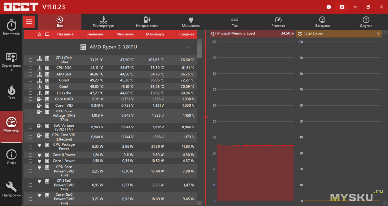Click graph icon in CPU SOC row
This screenshot has width=388, height=206.
click(x=47, y=68)
